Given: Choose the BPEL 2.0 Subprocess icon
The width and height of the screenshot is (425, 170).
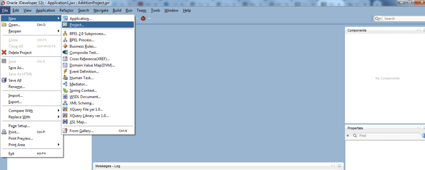Looking at the screenshot, I should (65, 34).
